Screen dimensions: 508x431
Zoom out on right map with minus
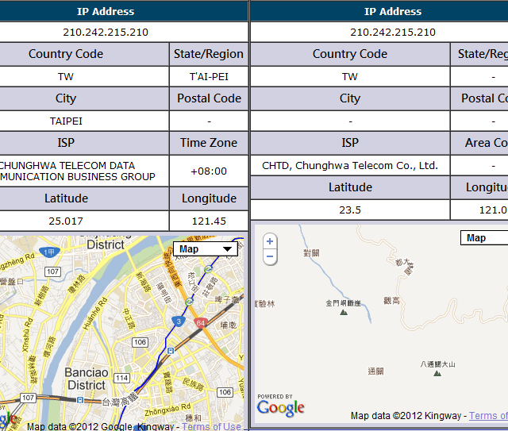[270, 256]
